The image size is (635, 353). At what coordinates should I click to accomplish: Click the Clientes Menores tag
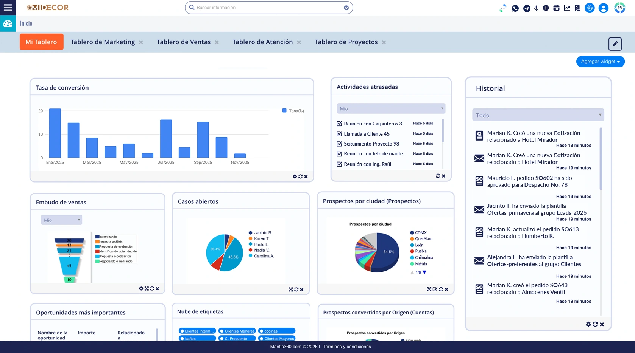pos(237,331)
